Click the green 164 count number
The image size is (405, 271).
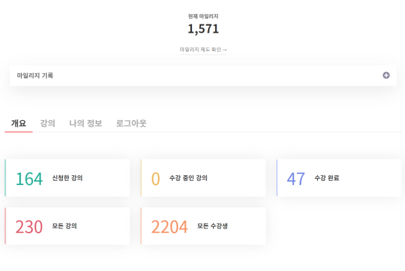(29, 179)
